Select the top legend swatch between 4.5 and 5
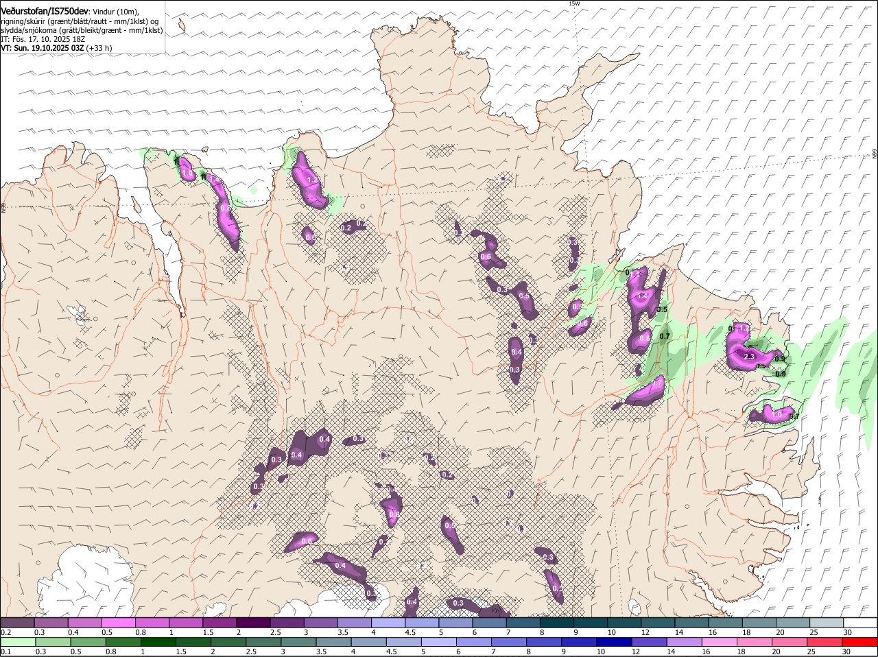This screenshot has width=878, height=657. pos(422,623)
